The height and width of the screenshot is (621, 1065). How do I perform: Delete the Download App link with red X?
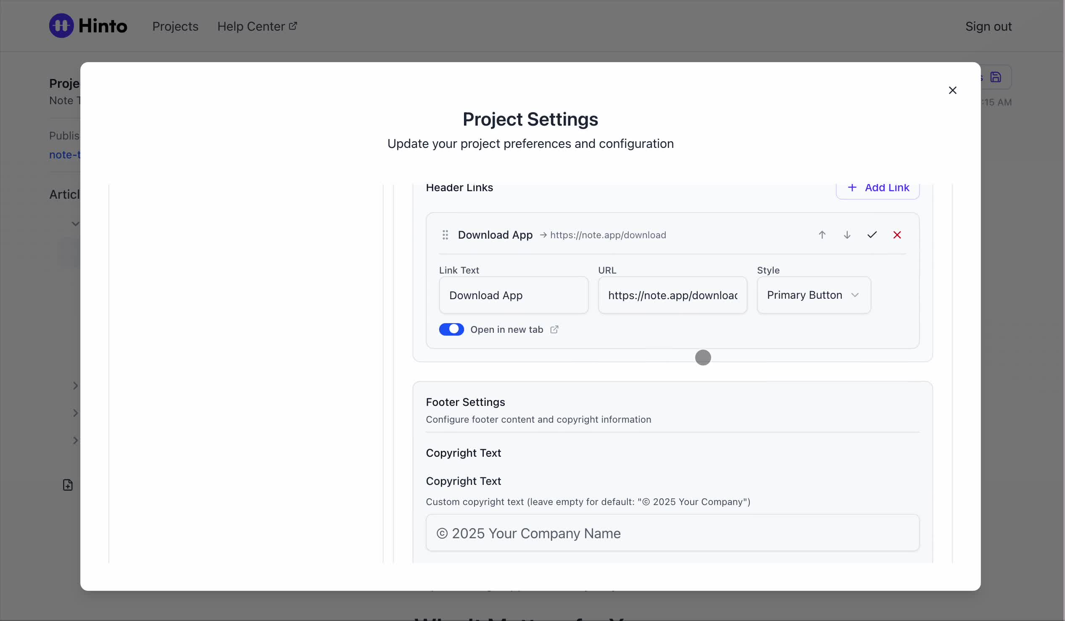[x=897, y=235]
